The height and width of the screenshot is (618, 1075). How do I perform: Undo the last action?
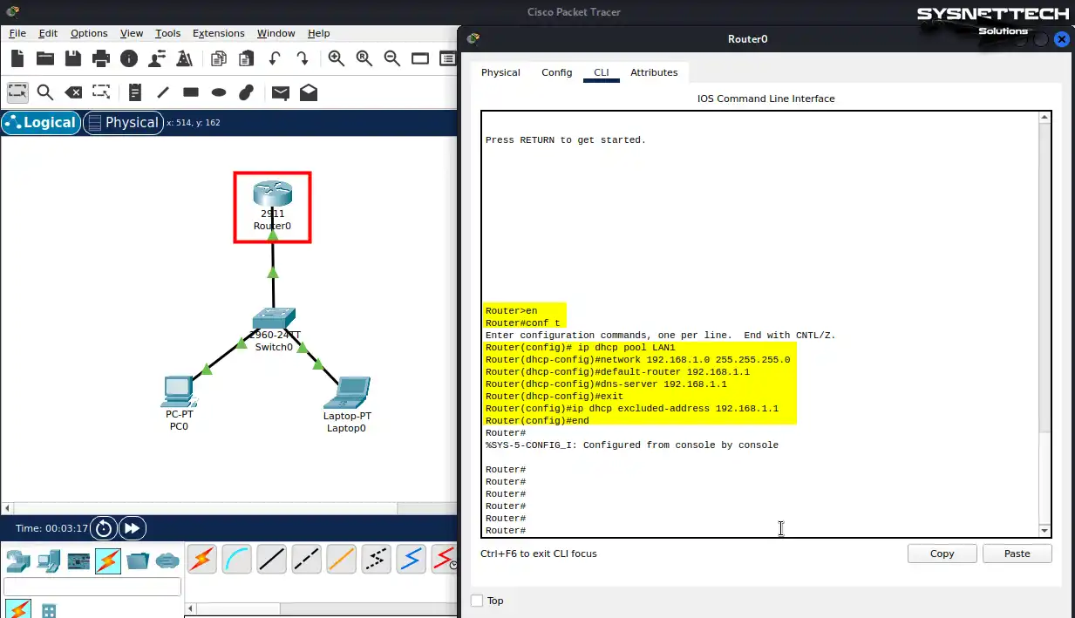pyautogui.click(x=275, y=58)
